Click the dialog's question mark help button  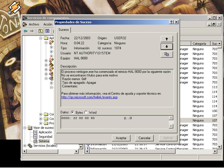171,22
